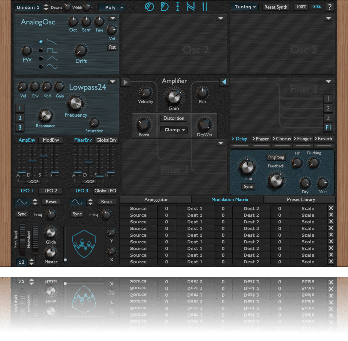Click the Glide knob
This screenshot has height=341, width=348.
tap(51, 232)
